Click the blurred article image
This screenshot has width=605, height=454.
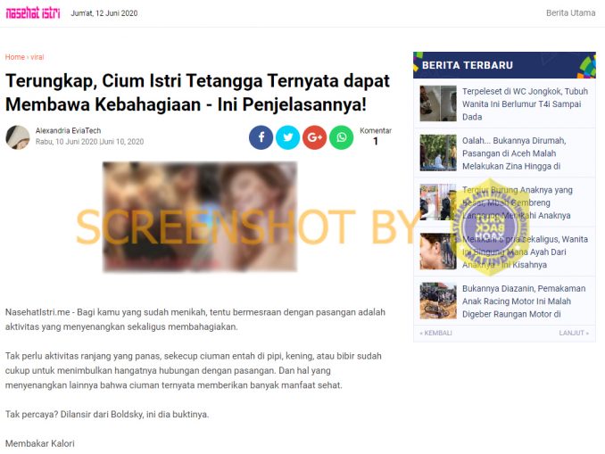pyautogui.click(x=200, y=217)
